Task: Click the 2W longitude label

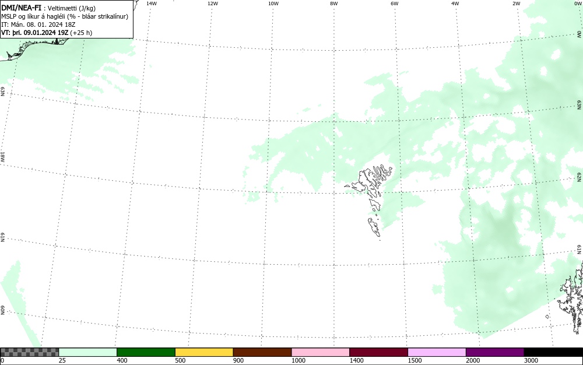Action: coord(516,3)
